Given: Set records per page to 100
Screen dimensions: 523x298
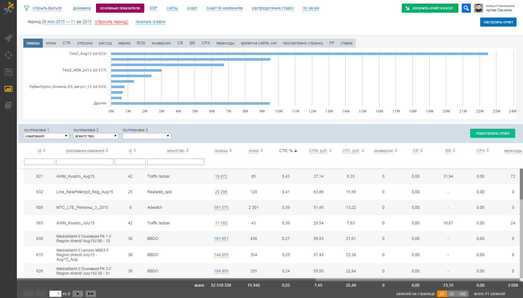Looking at the screenshot, I should tap(462, 294).
